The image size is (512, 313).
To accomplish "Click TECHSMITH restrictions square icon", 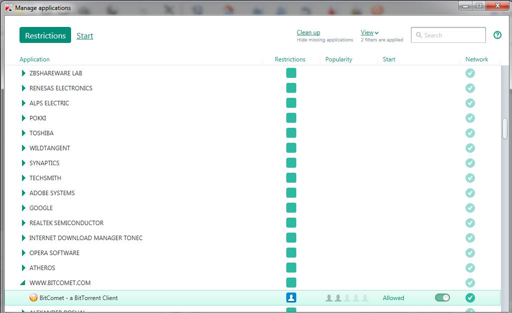I will coord(291,178).
